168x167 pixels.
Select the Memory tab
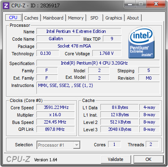coord(76,18)
